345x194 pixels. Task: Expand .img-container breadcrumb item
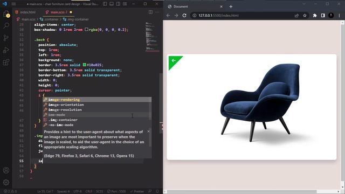point(76,19)
